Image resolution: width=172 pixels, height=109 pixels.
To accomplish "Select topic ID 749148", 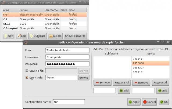I will [x=151, y=59].
